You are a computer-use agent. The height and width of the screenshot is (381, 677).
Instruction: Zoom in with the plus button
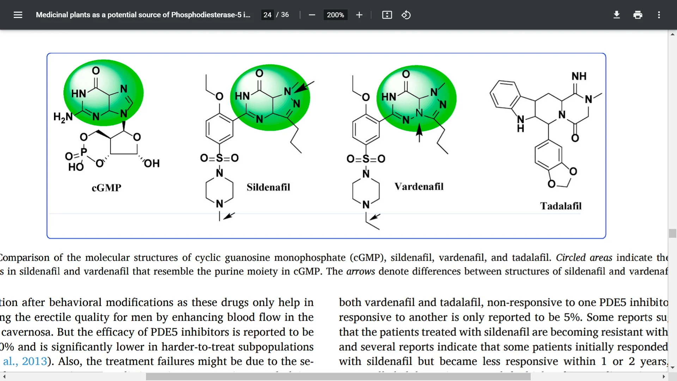(359, 15)
